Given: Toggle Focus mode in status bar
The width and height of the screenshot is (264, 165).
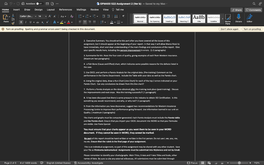Looking at the screenshot, I should 192,163.
